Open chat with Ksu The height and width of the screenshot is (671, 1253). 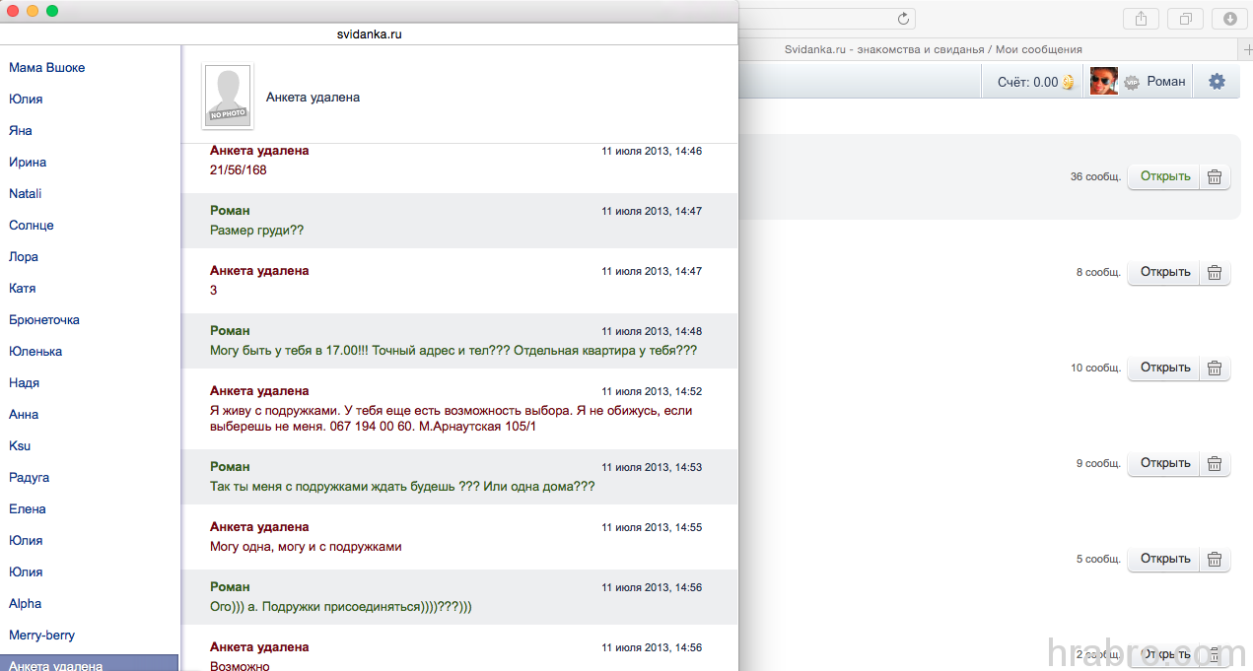20,446
